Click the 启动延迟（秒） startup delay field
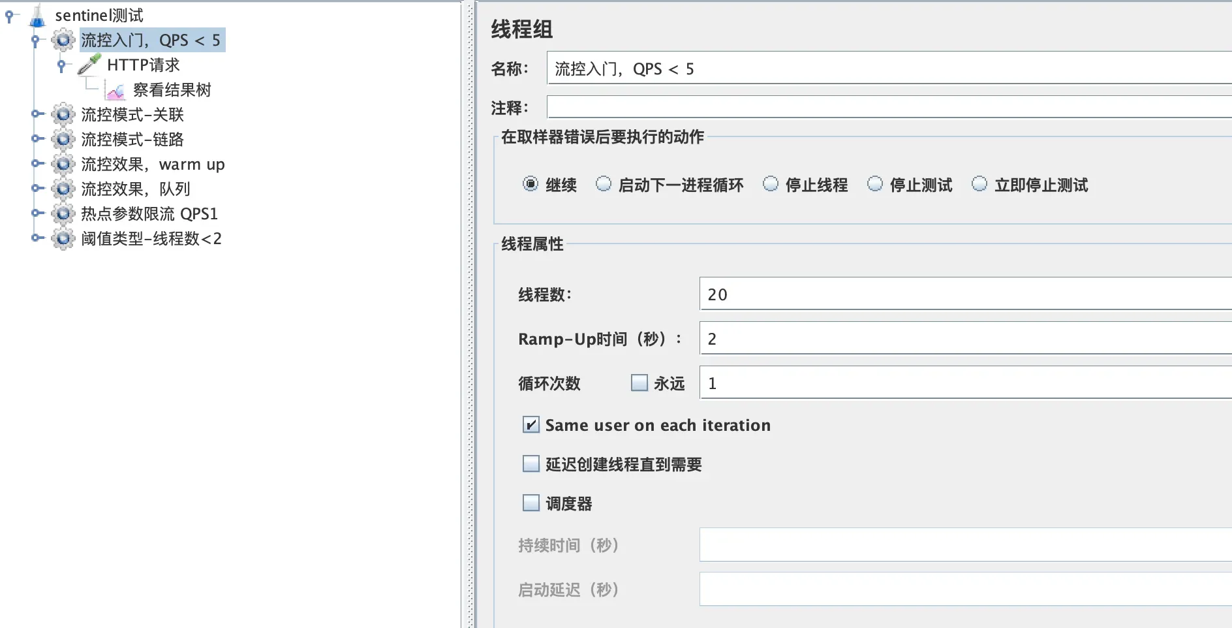The height and width of the screenshot is (628, 1232). (966, 589)
